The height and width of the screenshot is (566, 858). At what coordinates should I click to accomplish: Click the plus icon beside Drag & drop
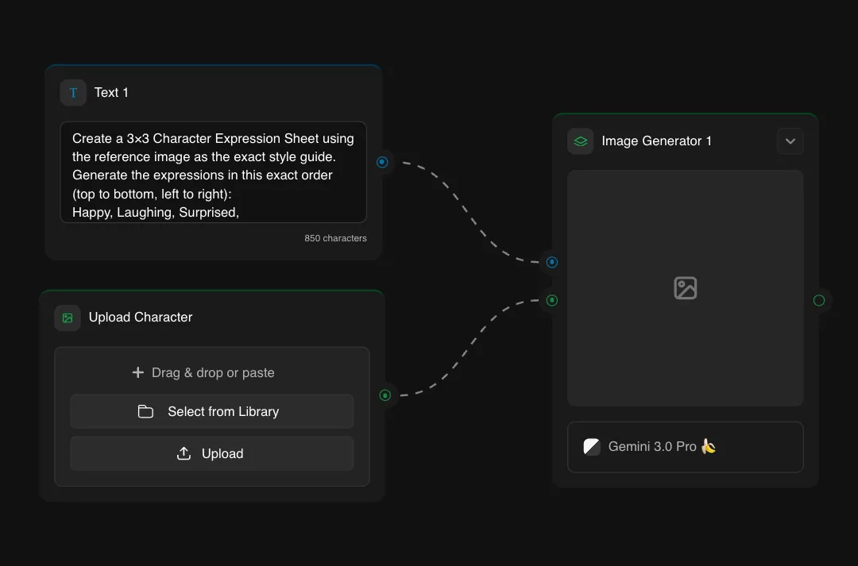(138, 373)
